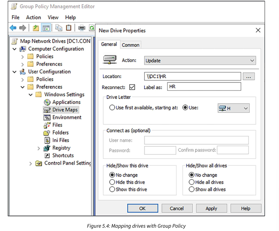
Task: Click the Group Policy Management Editor title icon
Action: click(x=14, y=6)
